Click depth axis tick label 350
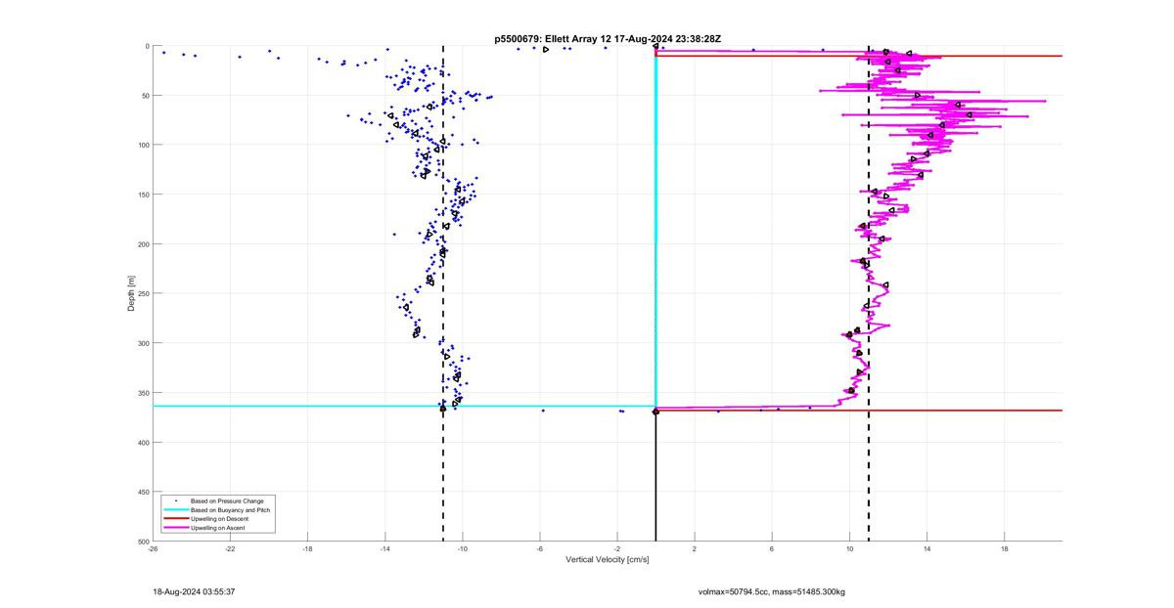This screenshot has width=1174, height=608. tap(143, 393)
